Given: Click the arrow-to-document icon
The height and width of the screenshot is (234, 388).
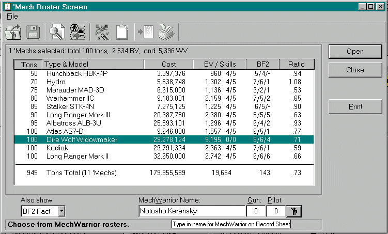Looking at the screenshot, I should [x=146, y=32].
